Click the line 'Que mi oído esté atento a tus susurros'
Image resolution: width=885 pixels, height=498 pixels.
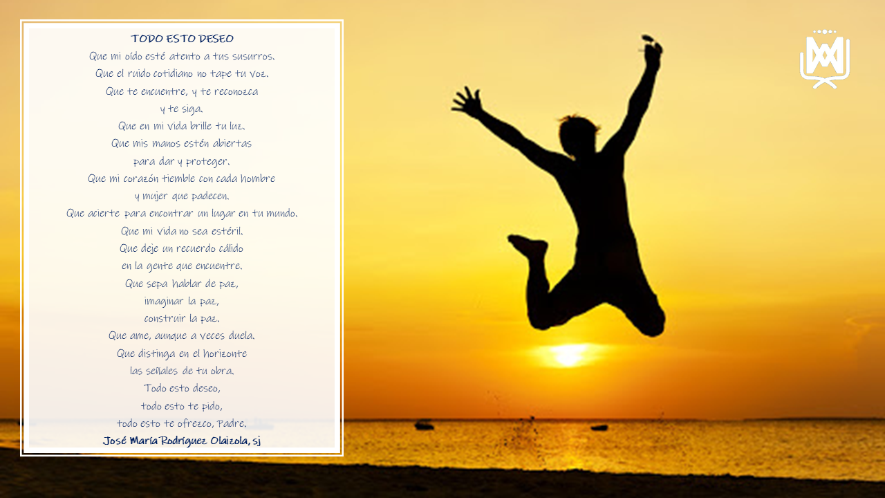tap(182, 56)
